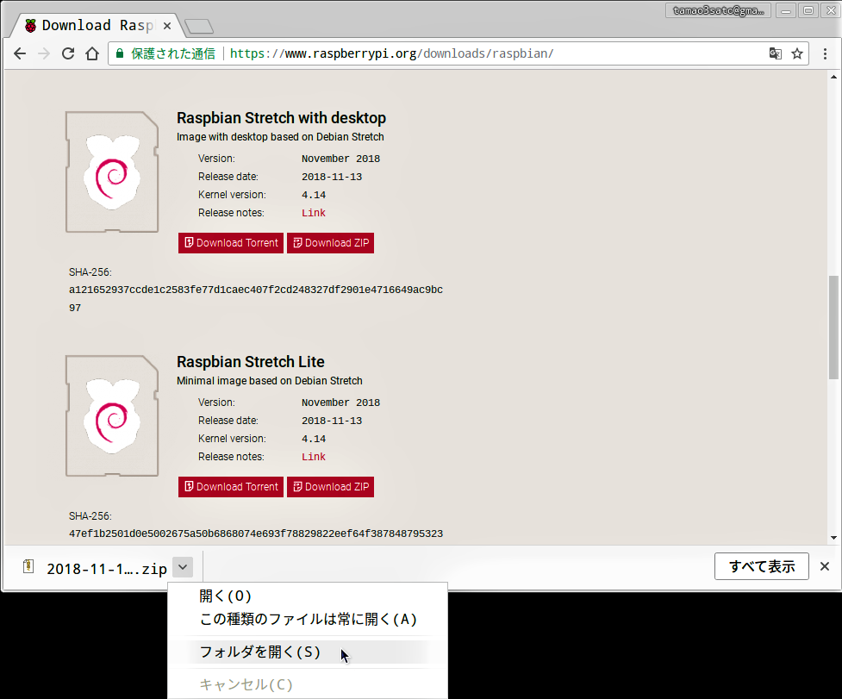The image size is (842, 699).
Task: Click the Raspbian Stretch with desktop heading
Action: pos(281,117)
